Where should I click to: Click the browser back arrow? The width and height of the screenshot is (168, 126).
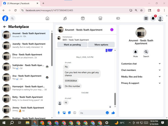pyautogui.click(x=4, y=10)
